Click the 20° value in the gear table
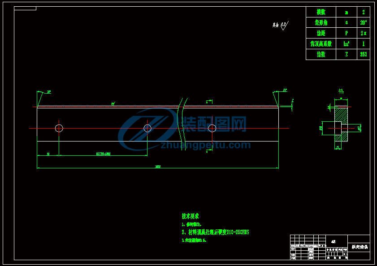 pos(364,22)
